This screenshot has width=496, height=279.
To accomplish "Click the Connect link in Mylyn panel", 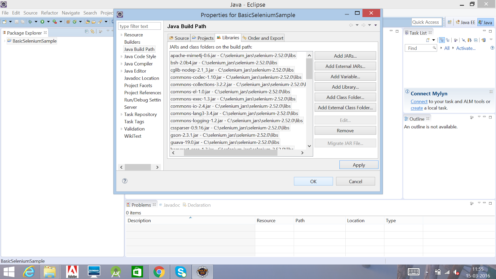I will pyautogui.click(x=419, y=101).
